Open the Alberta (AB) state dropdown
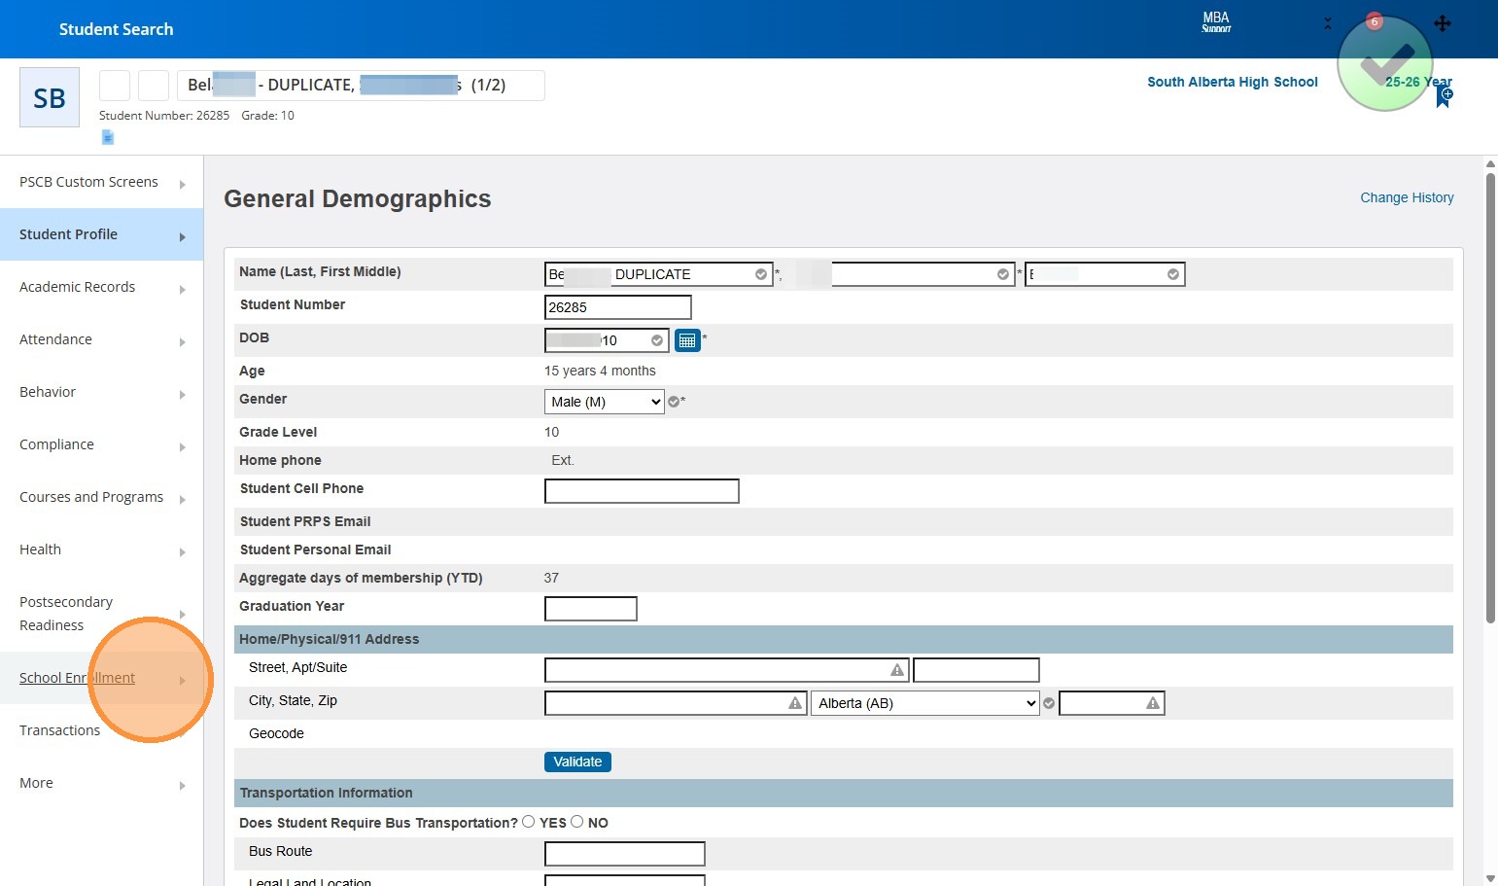Viewport: 1498px width, 886px height. point(924,703)
